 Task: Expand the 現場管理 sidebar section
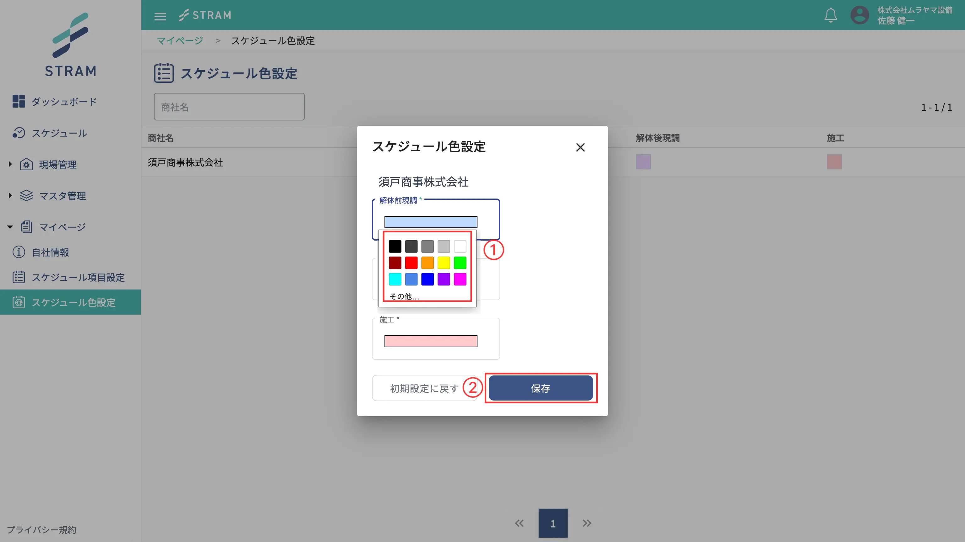point(10,164)
